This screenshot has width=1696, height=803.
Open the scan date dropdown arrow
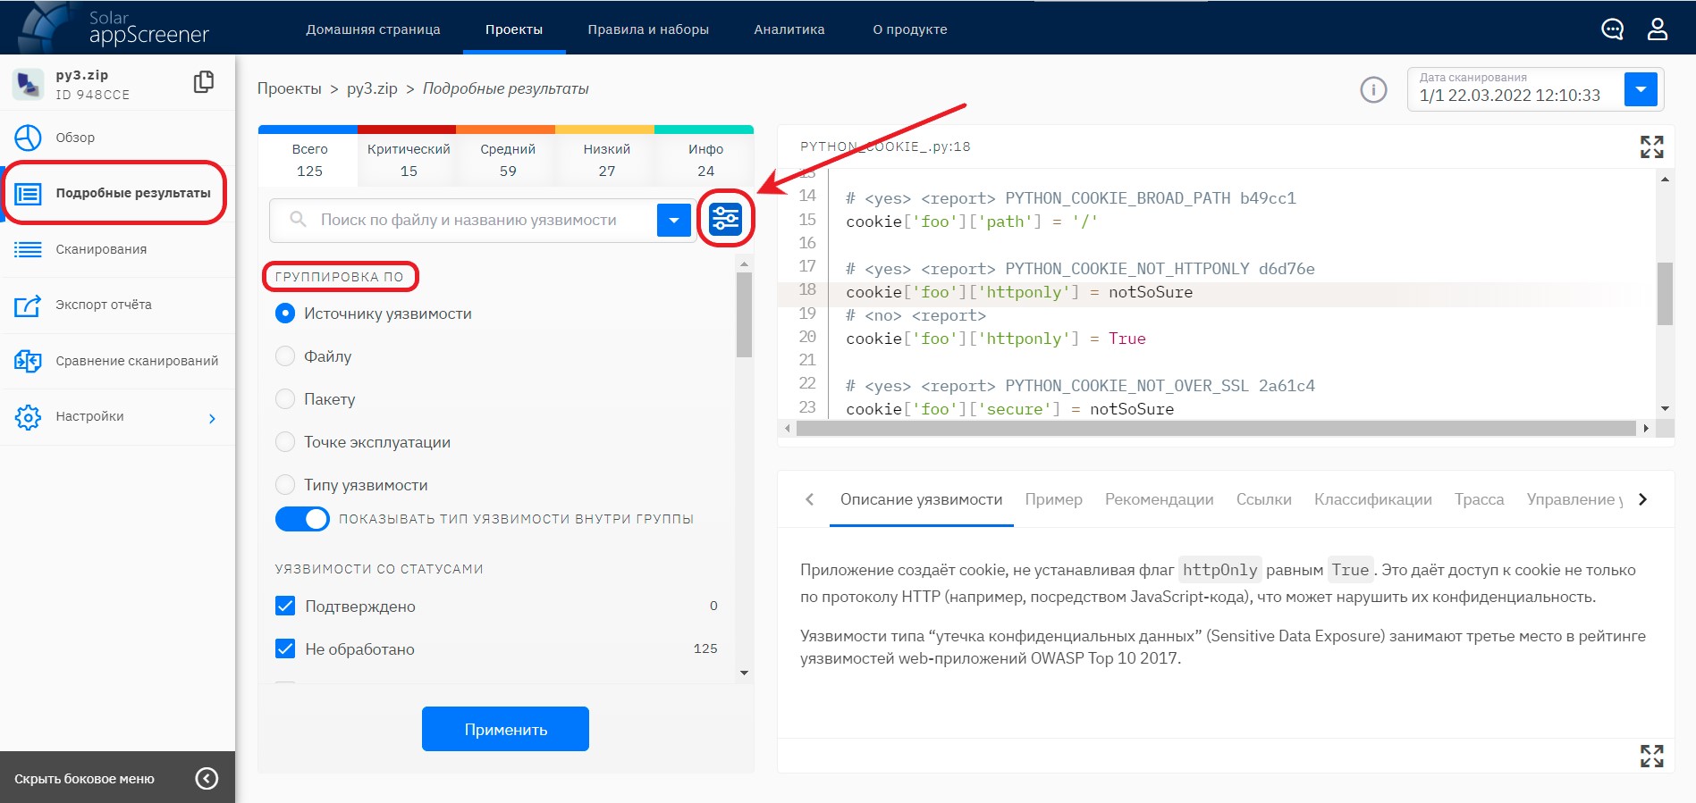pos(1641,89)
